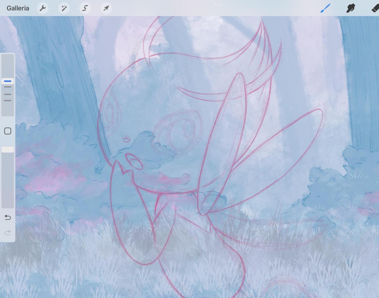Activate the Selection tool (S icon)
The height and width of the screenshot is (298, 379).
85,8
